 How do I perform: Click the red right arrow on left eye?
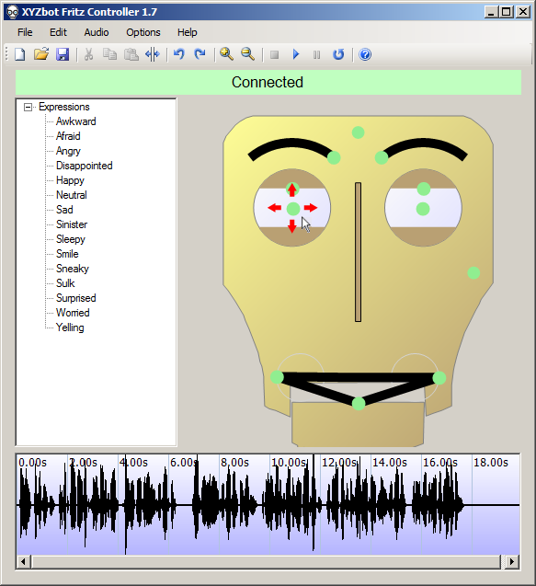click(311, 208)
